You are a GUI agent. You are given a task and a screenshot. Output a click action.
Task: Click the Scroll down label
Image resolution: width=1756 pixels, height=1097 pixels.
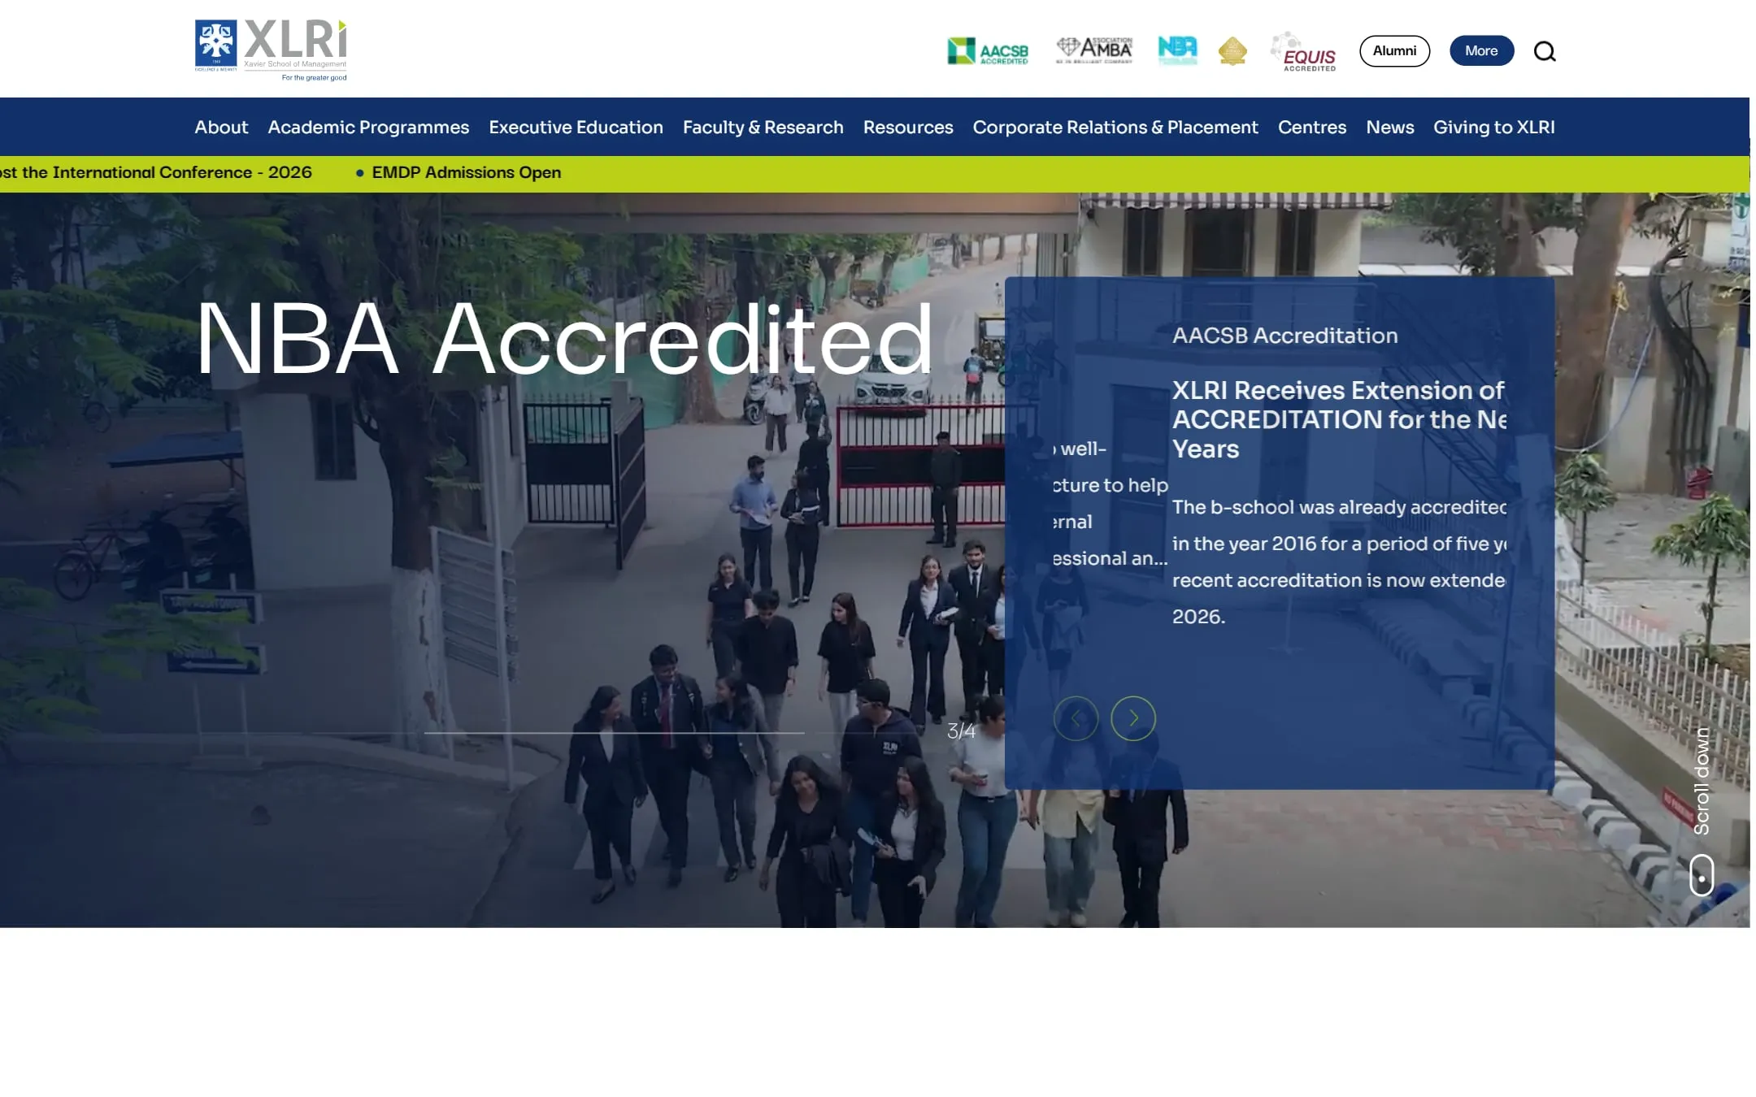tap(1702, 781)
